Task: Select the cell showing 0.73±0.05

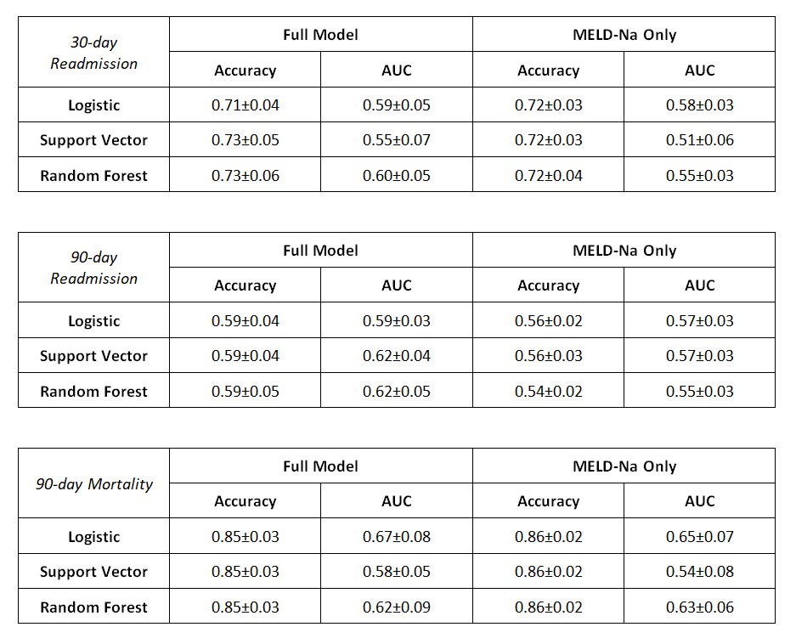Action: (245, 140)
